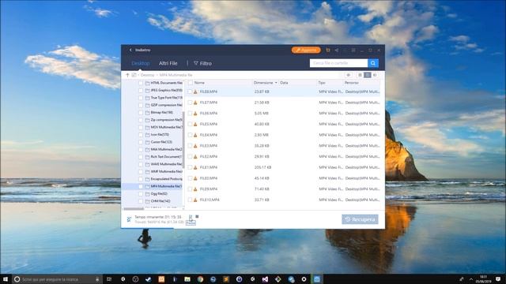Viewport: 506px width, 284px height.
Task: Click the Dimensione sort arrow
Action: pyautogui.click(x=276, y=83)
